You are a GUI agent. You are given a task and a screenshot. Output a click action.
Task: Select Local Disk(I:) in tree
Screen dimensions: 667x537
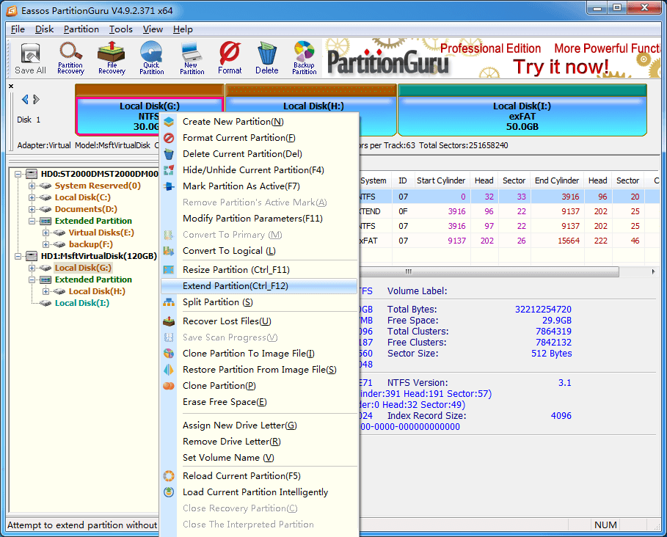(82, 303)
